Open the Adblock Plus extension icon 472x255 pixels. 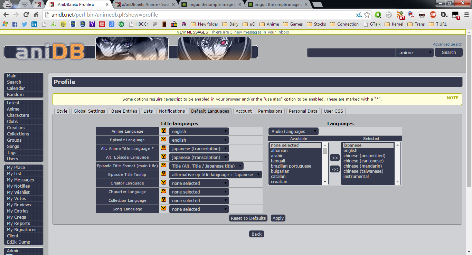coord(433,15)
